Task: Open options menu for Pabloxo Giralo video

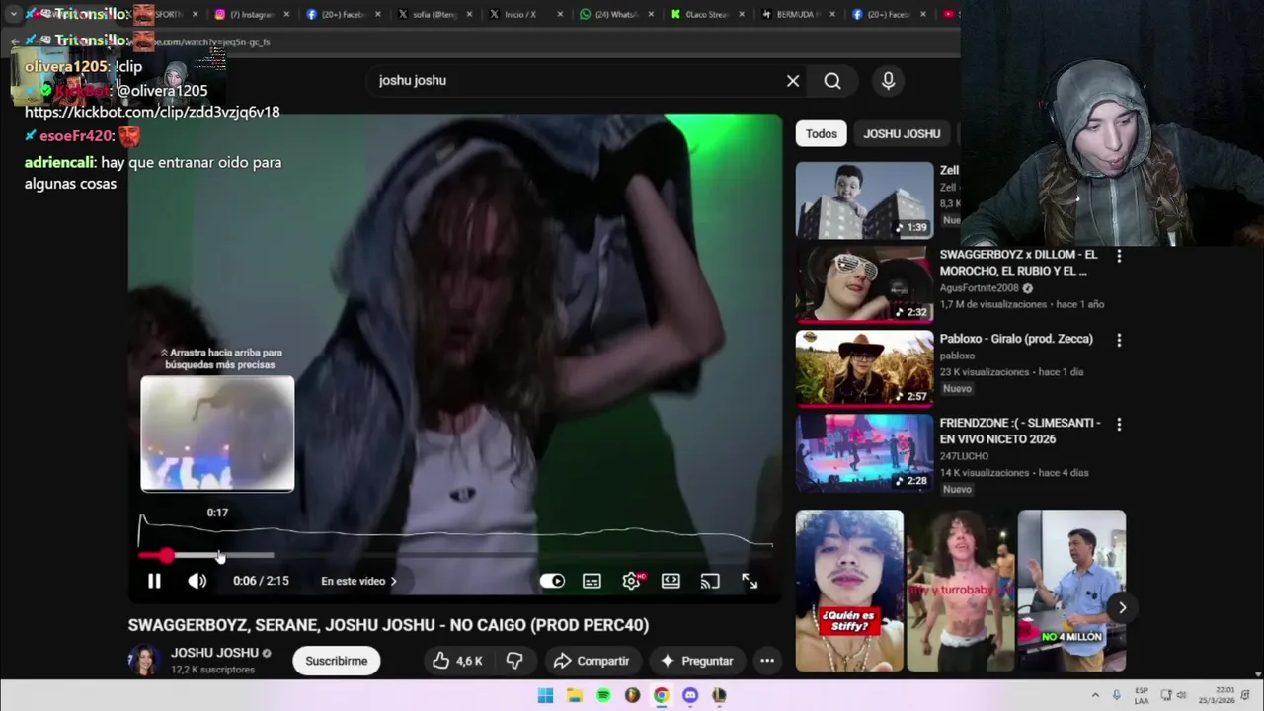Action: [x=1119, y=340]
